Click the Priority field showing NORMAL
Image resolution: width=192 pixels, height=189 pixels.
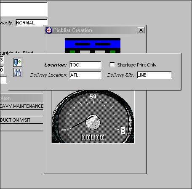[32, 23]
